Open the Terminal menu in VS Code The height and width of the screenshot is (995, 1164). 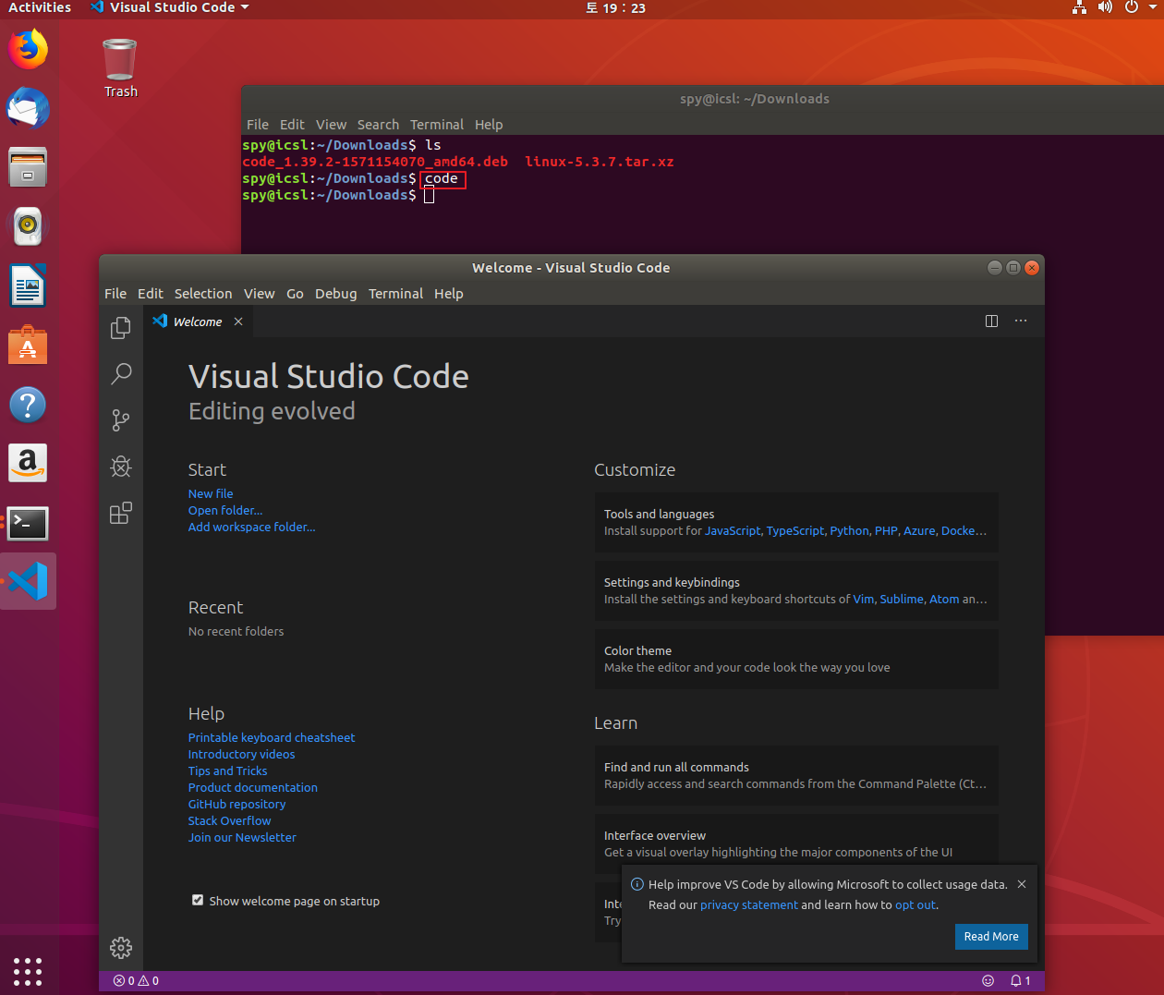395,294
